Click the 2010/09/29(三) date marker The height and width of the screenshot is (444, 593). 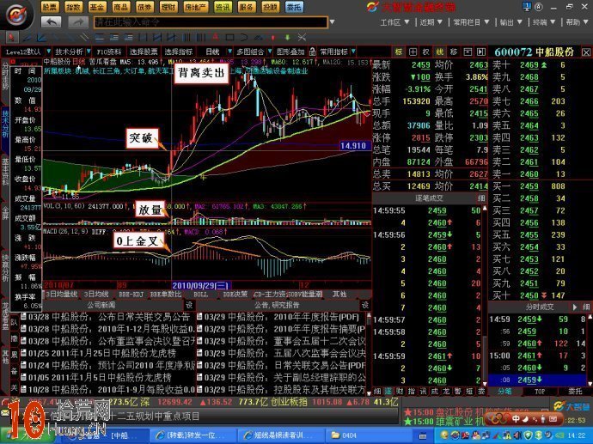pos(201,285)
